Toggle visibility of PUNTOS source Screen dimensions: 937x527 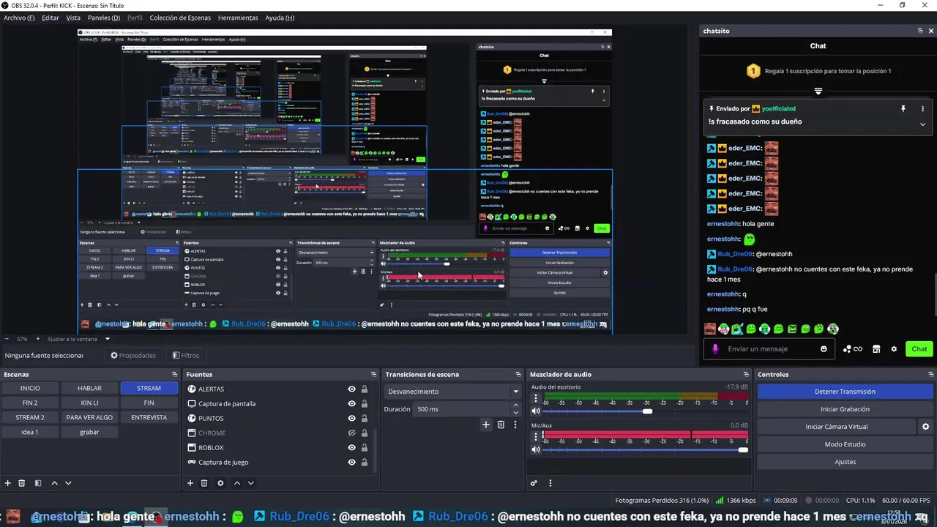tap(351, 419)
